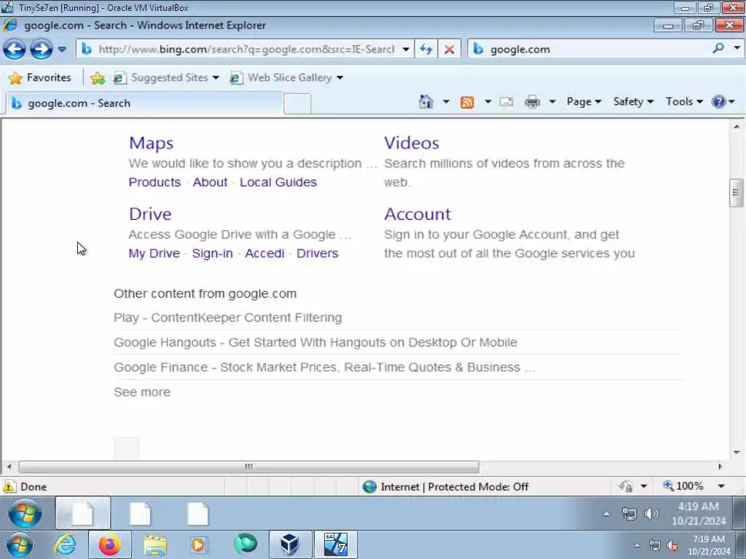
Task: Click the horizontal scrollbar thumb
Action: pos(249,467)
